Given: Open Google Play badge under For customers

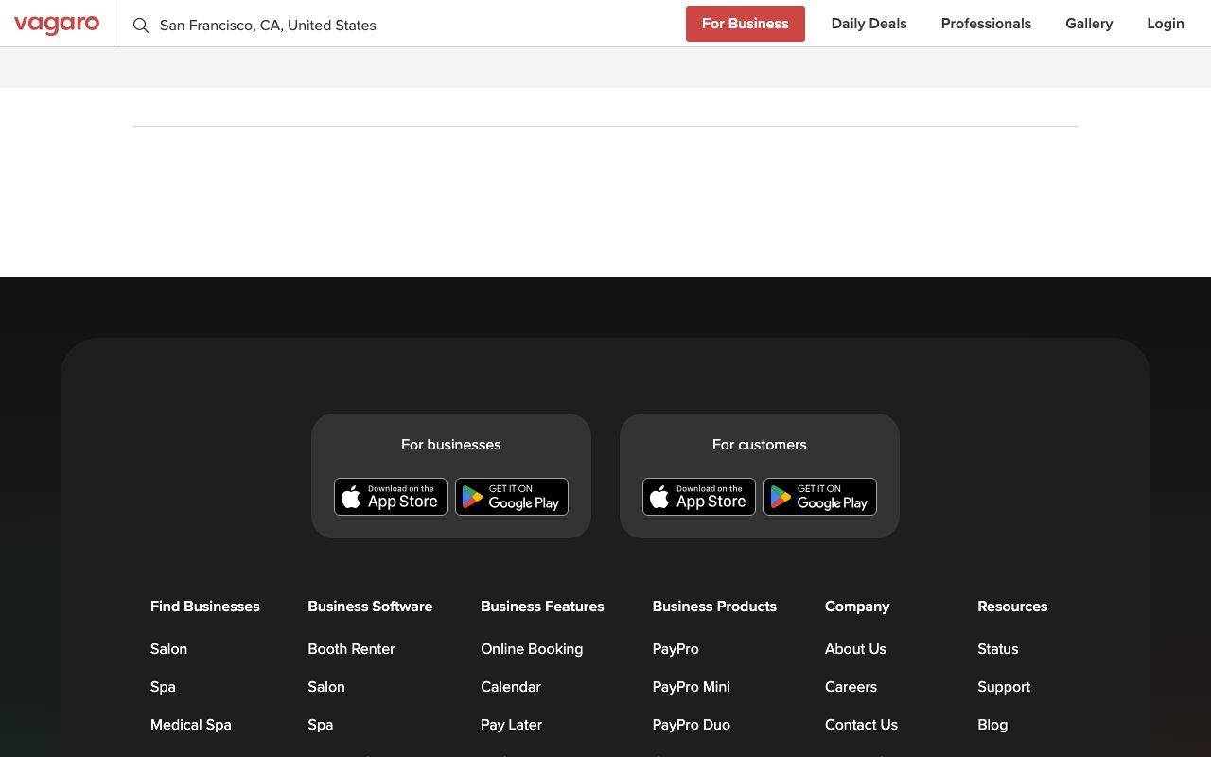Looking at the screenshot, I should click(820, 497).
